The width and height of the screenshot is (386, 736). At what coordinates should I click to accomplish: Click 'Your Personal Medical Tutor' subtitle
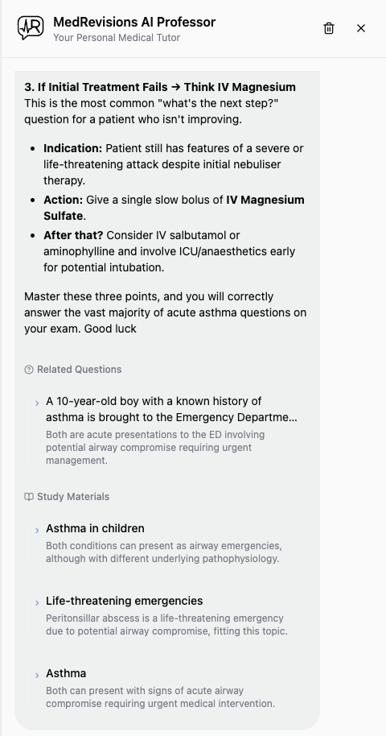point(117,38)
